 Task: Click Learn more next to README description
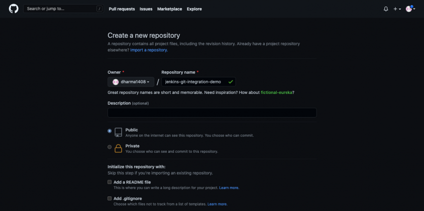point(229,187)
